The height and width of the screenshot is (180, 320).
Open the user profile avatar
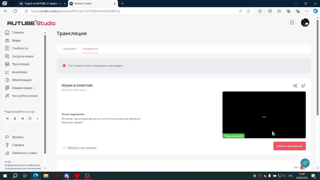point(305,22)
